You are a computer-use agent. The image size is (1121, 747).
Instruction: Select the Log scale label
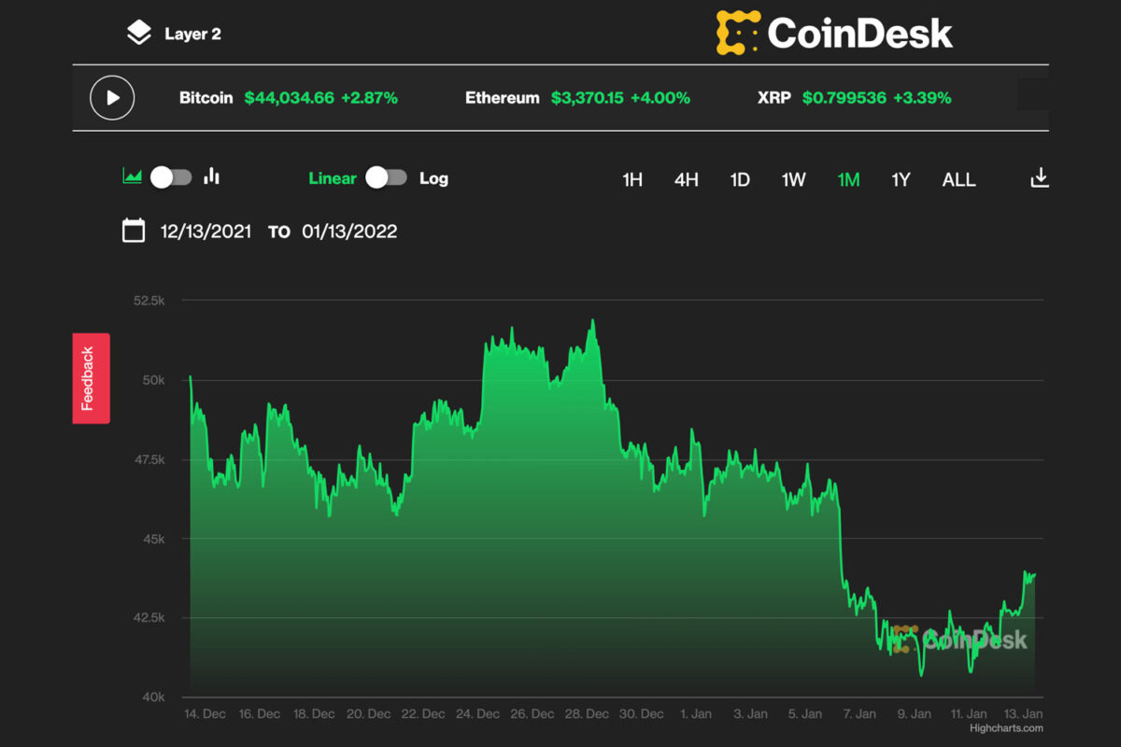point(433,178)
